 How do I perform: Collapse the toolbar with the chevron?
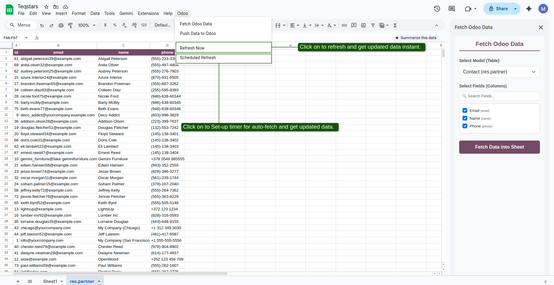coord(437,25)
